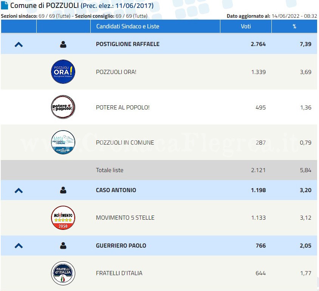This screenshot has height=291, width=319.
Task: Click person icon beside Caso Antonio
Action: coord(63,190)
